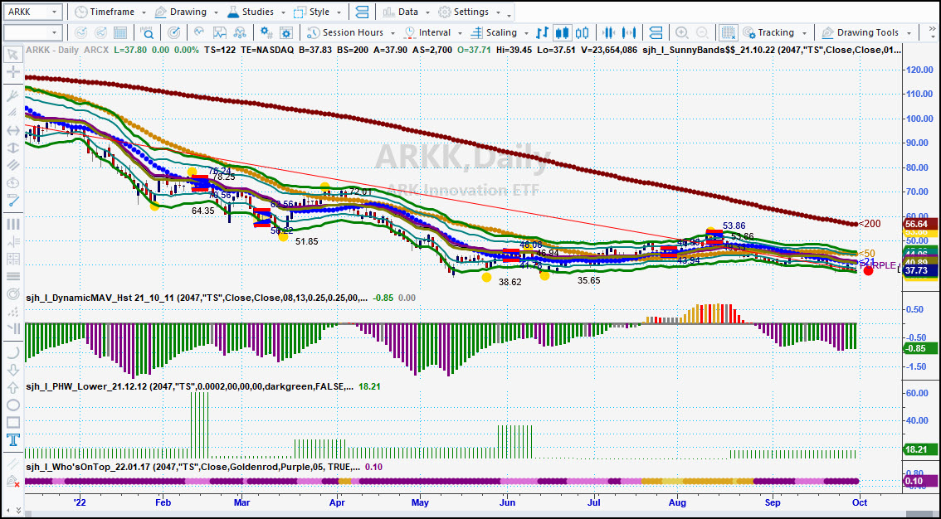Activate the crosshair cursor tool
This screenshot has height=519, width=941.
coord(12,72)
